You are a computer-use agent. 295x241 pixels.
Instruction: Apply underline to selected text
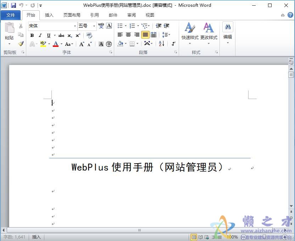click(49, 35)
